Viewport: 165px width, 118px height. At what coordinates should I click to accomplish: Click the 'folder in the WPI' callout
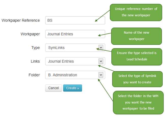click(138, 102)
